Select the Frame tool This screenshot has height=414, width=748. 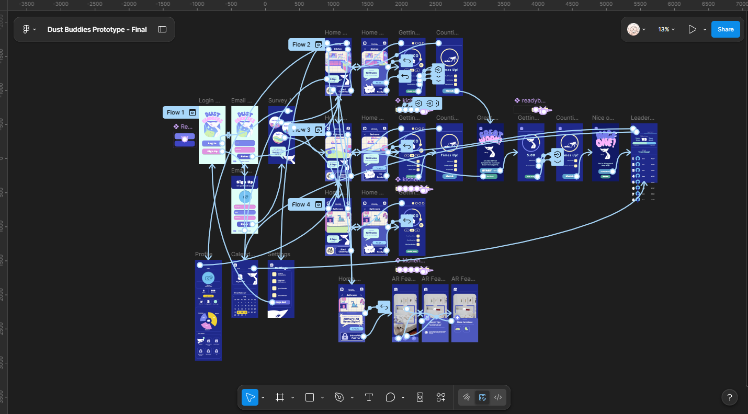(x=280, y=397)
